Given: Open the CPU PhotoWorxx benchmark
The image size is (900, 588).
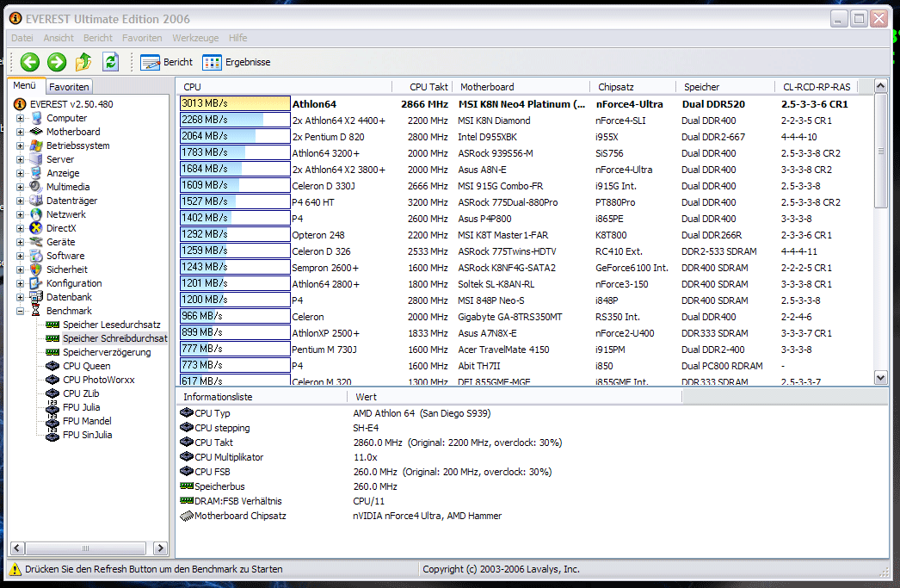Looking at the screenshot, I should coord(99,380).
